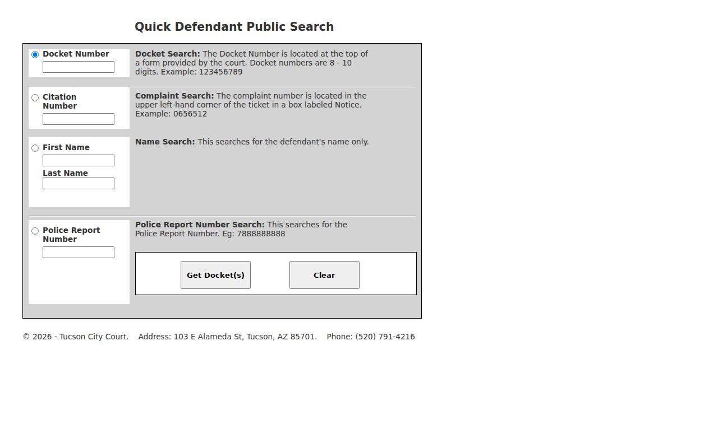The width and height of the screenshot is (718, 448).
Task: Focus the Police Report Number input box
Action: click(x=79, y=252)
